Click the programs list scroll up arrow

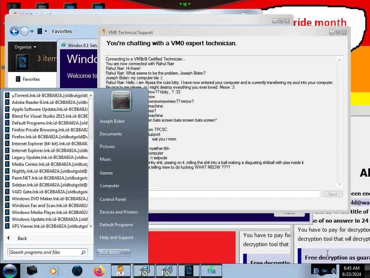91,95
